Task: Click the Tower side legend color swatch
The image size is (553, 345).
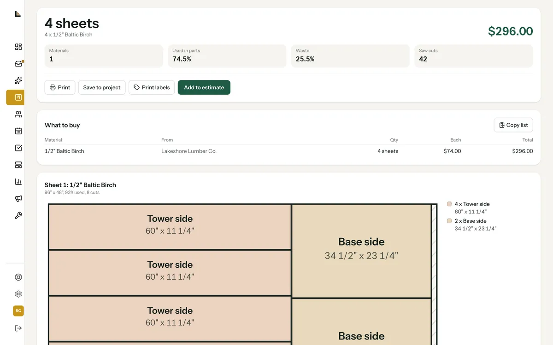Action: click(x=449, y=204)
